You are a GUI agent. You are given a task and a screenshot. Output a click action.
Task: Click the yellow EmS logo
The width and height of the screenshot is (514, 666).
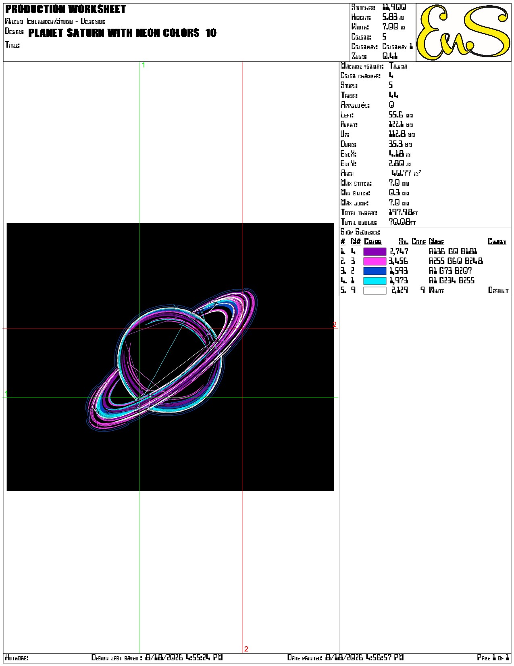click(463, 32)
